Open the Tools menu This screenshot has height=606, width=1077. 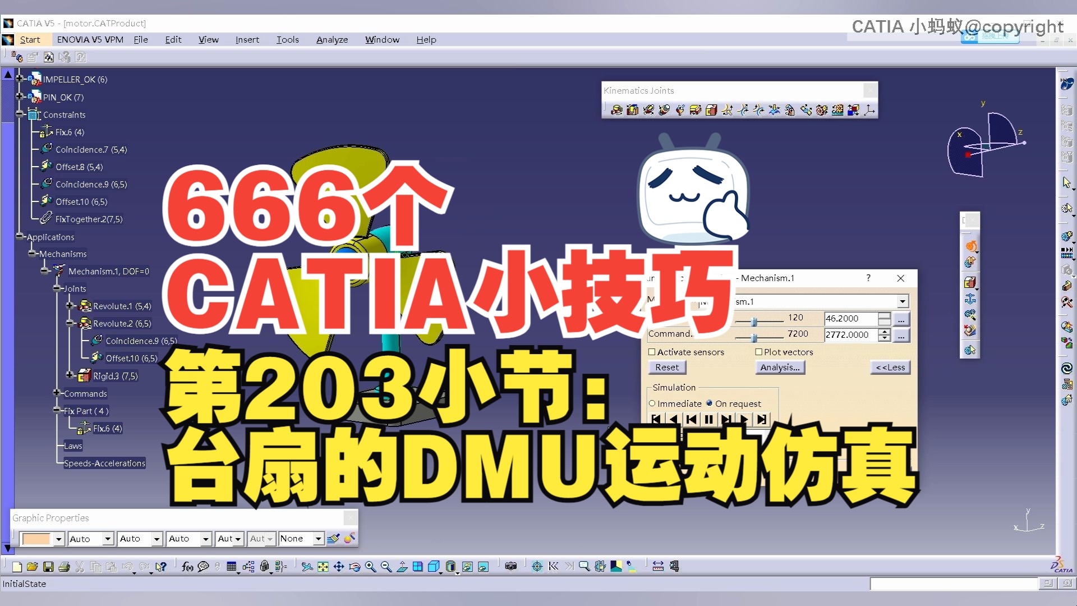[x=287, y=39]
